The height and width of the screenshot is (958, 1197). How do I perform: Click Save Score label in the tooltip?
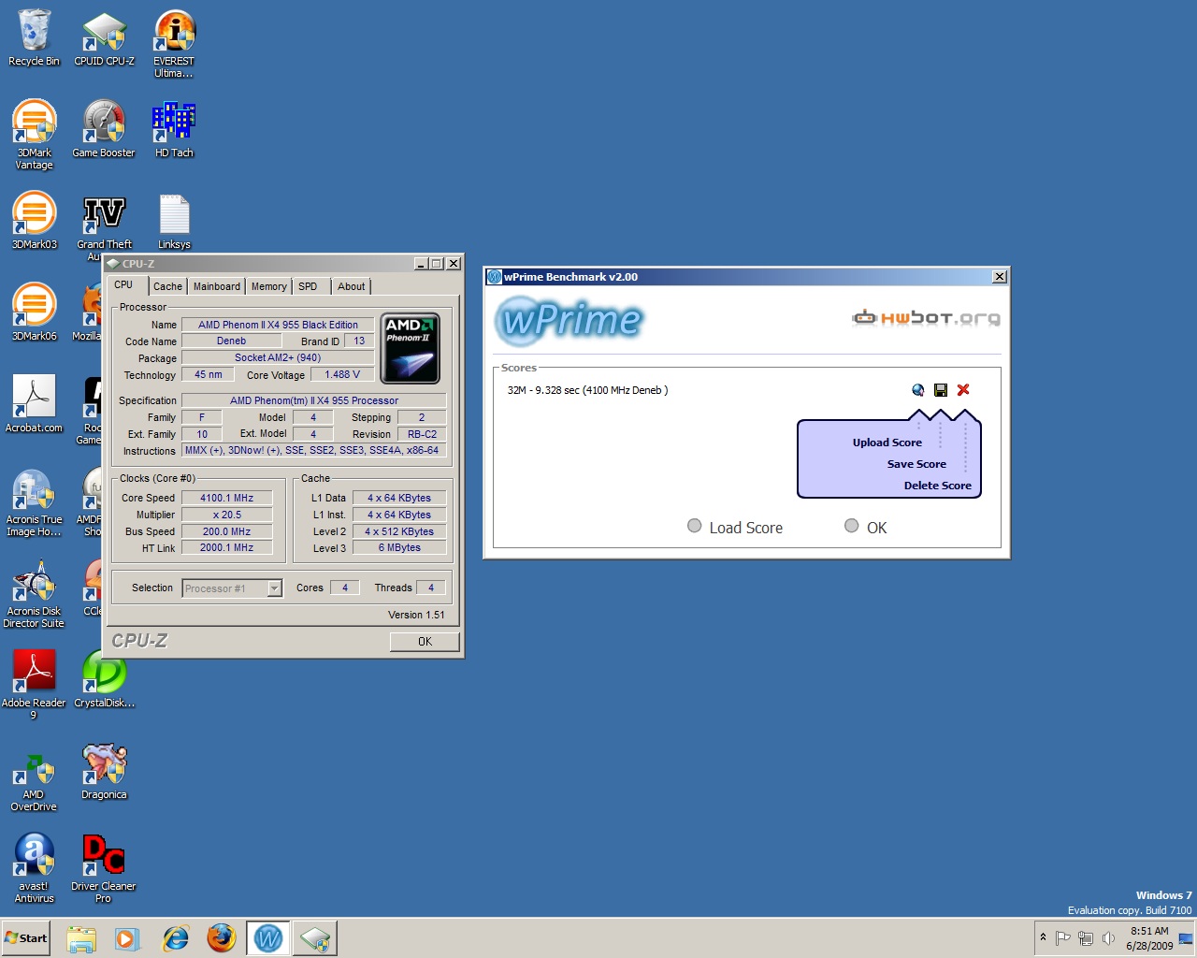tap(916, 464)
